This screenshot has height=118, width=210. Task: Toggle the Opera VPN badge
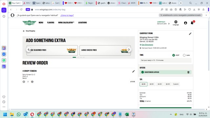pyautogui.click(x=28, y=10)
